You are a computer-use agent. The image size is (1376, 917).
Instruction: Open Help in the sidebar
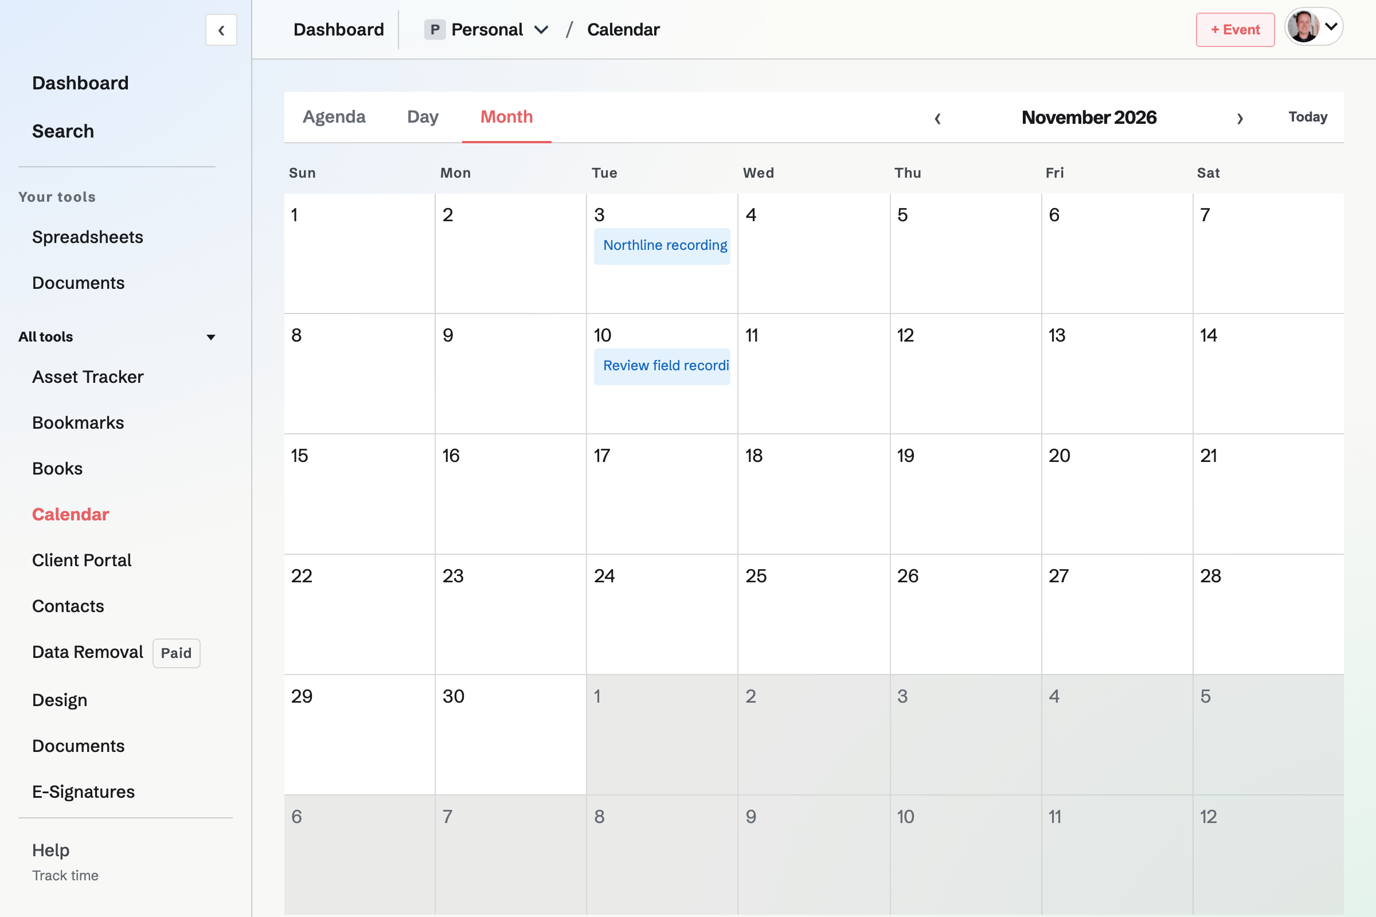(51, 851)
